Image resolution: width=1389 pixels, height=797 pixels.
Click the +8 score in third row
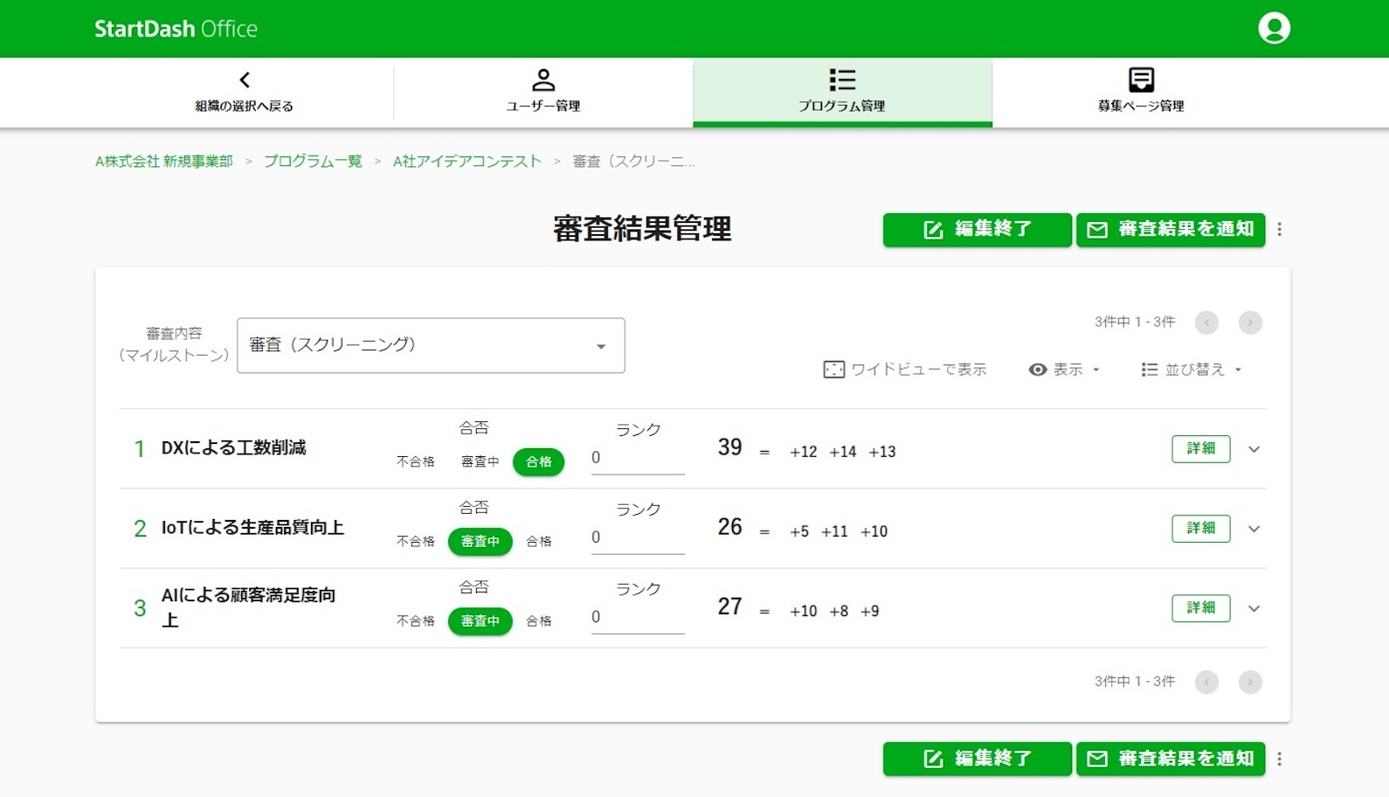pos(839,611)
